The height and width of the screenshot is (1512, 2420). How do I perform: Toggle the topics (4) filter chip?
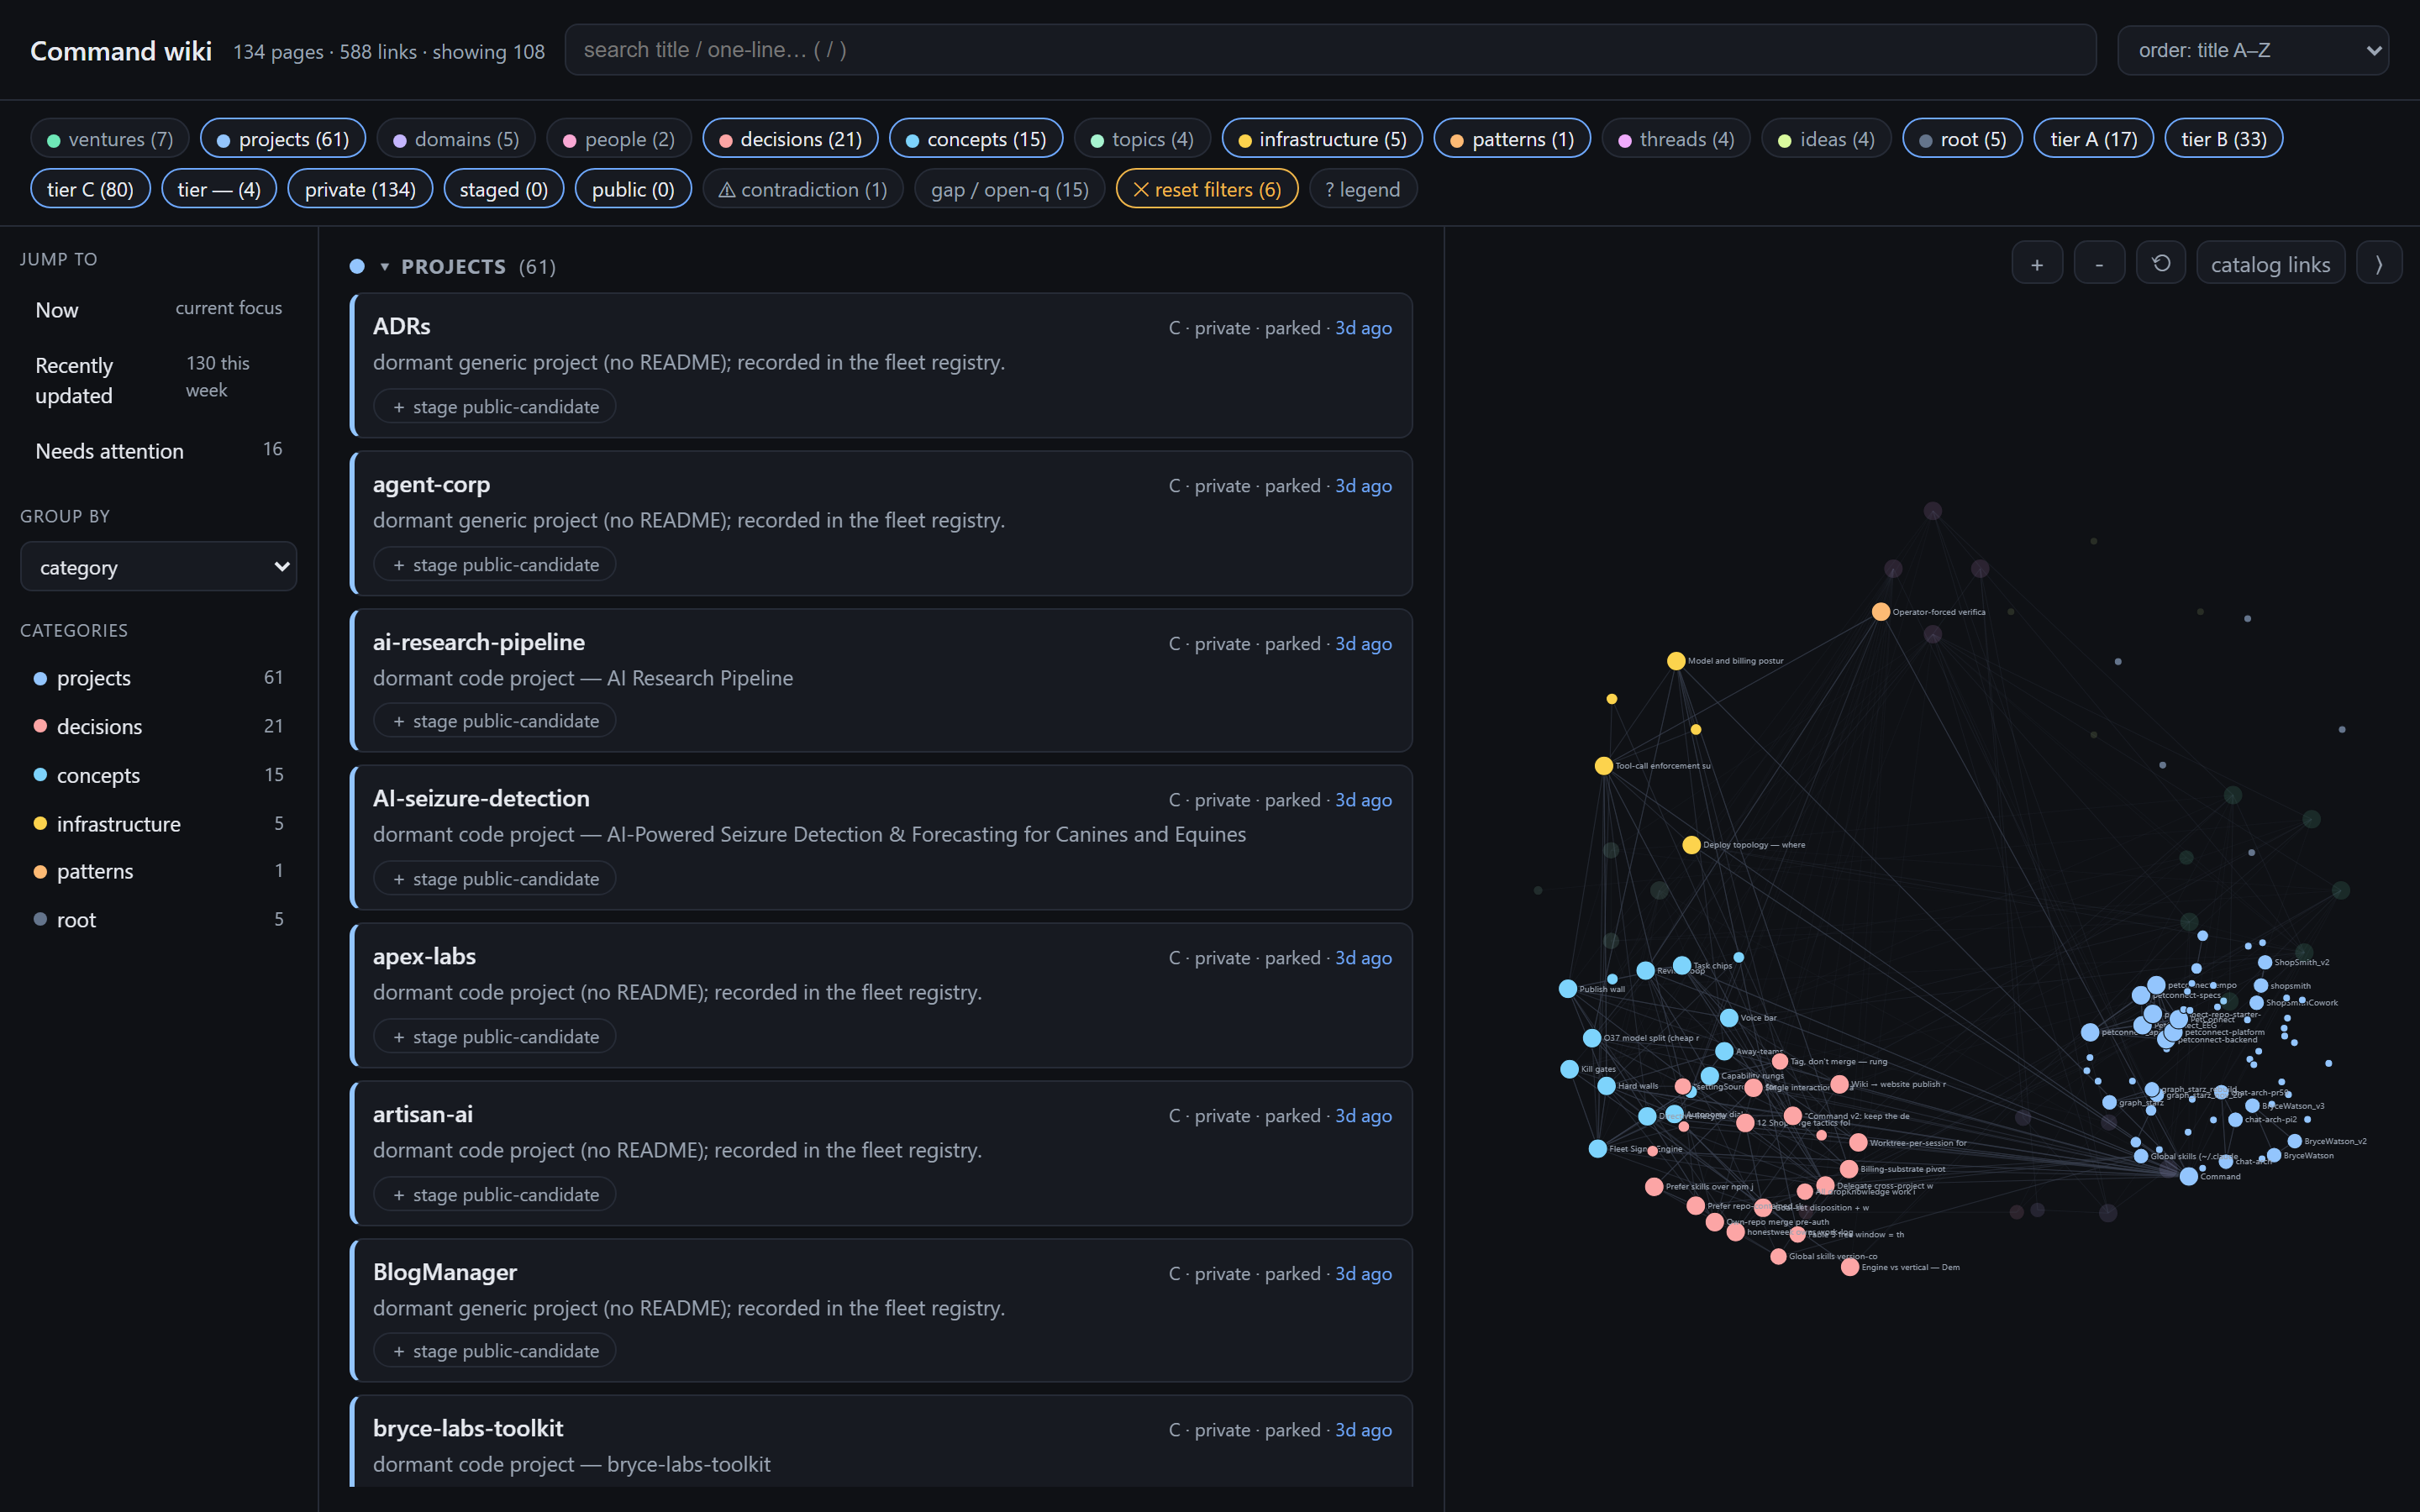[1142, 139]
